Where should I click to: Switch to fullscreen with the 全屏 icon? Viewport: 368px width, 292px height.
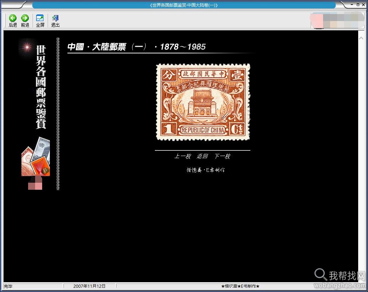pos(40,18)
